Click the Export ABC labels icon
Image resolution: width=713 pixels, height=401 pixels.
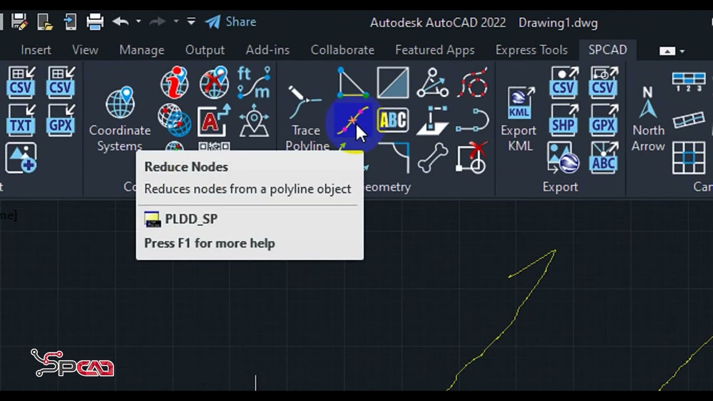click(x=604, y=158)
